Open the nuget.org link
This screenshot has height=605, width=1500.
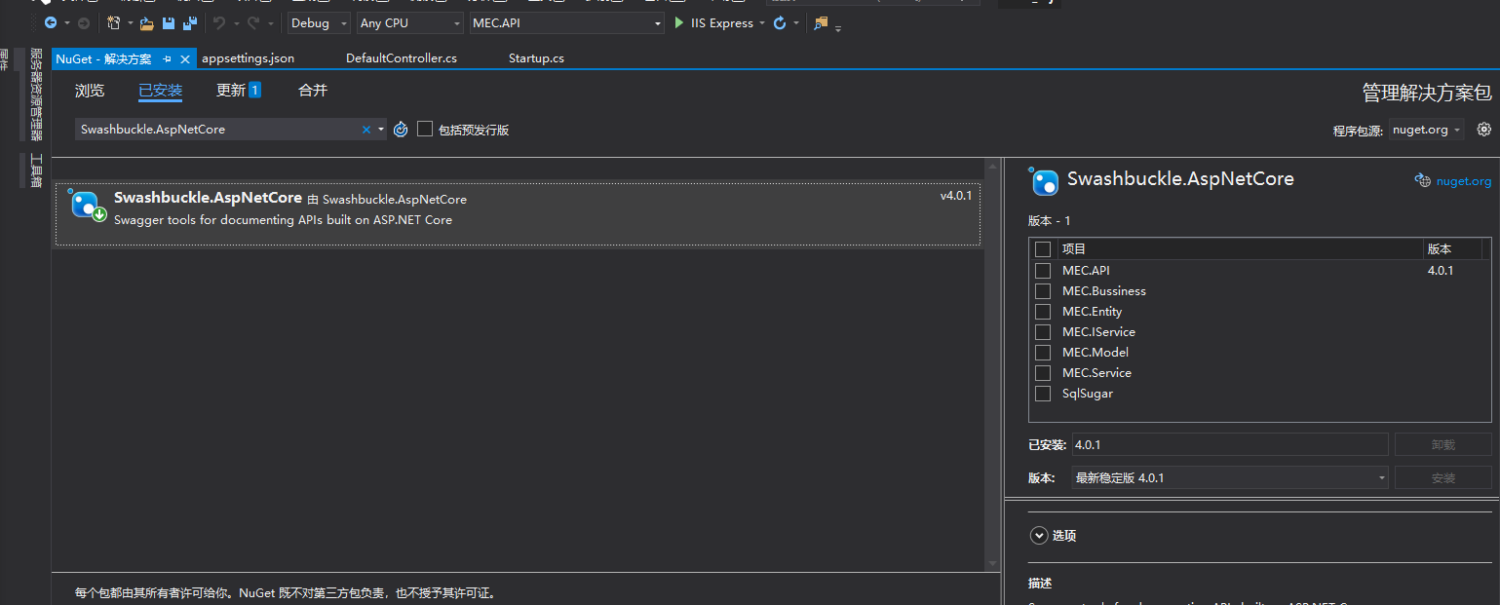pos(1464,181)
